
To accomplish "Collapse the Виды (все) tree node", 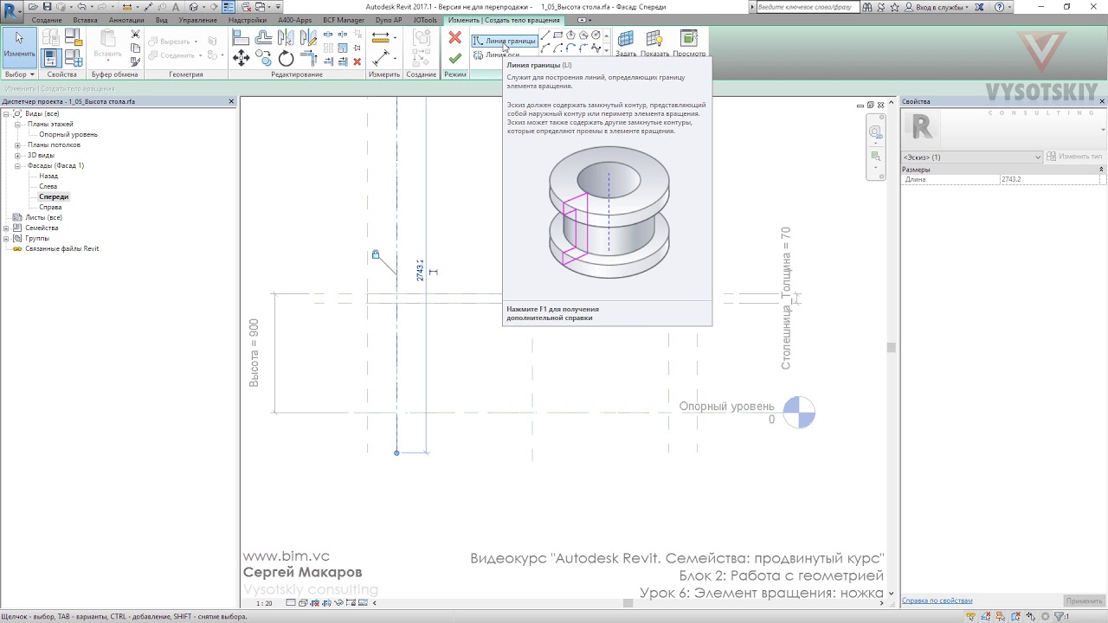I will (x=6, y=113).
